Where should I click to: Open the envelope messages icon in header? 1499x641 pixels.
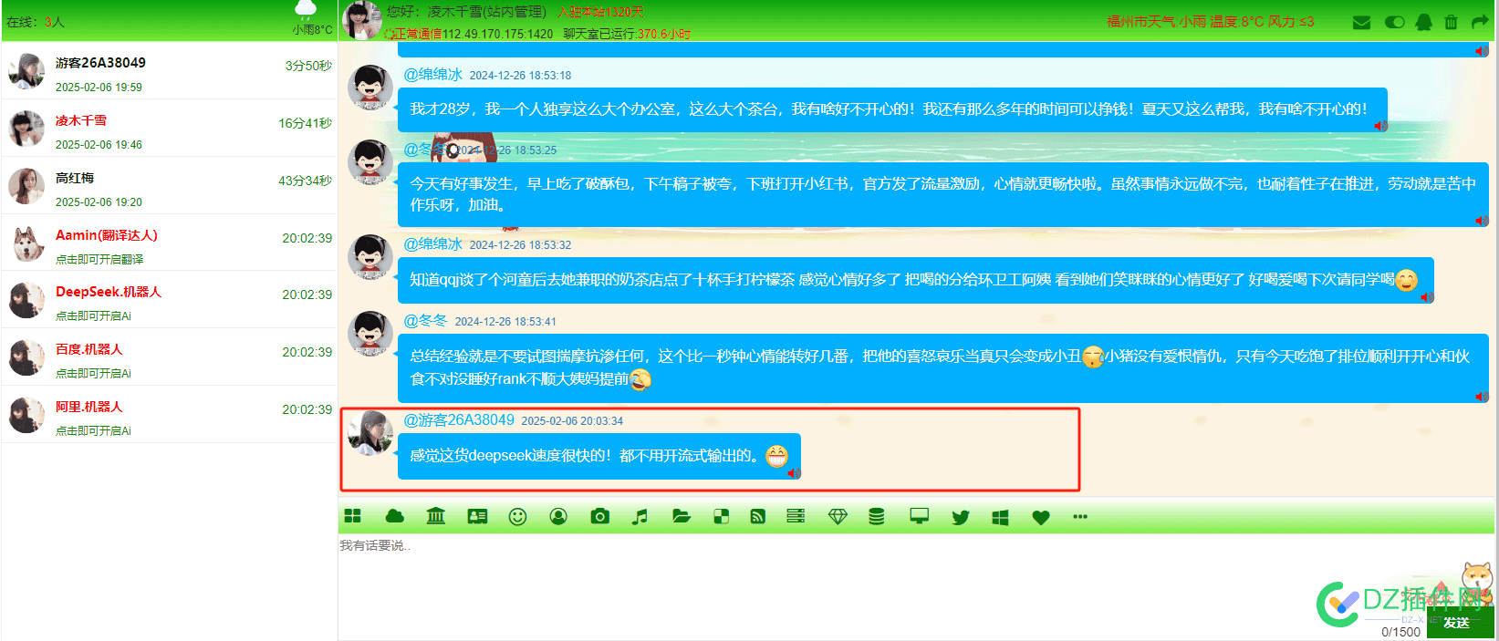(1362, 23)
